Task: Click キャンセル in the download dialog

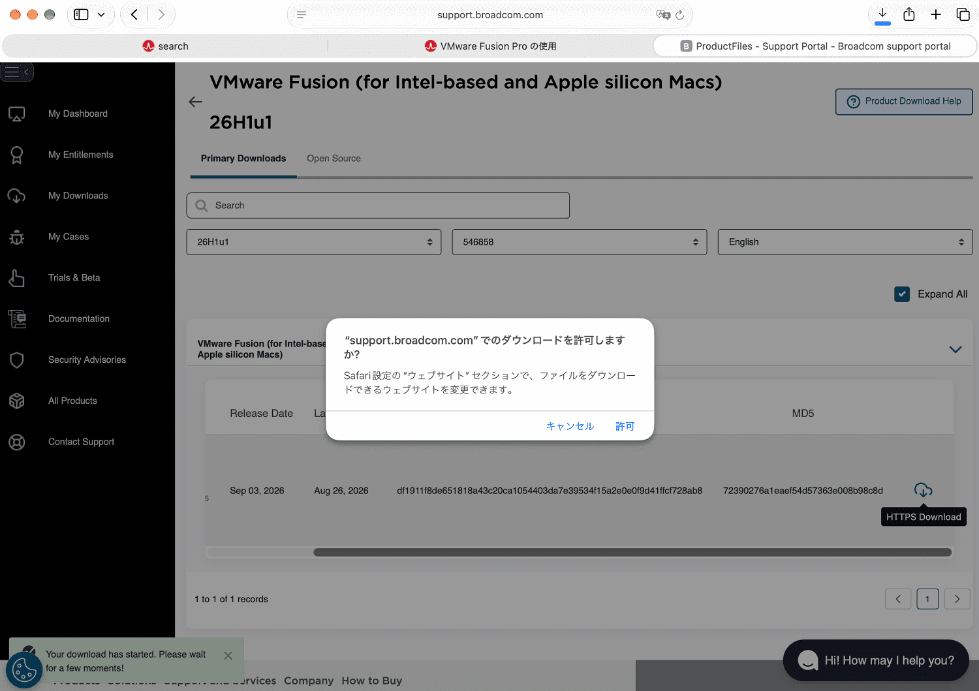Action: [570, 426]
